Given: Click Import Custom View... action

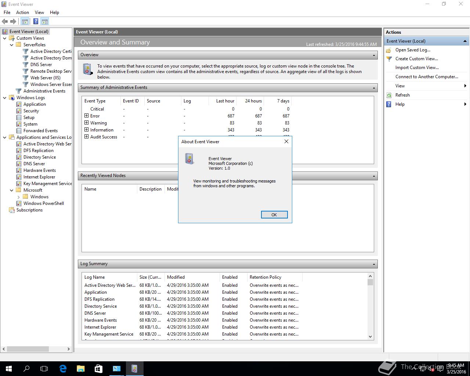Looking at the screenshot, I should 417,68.
